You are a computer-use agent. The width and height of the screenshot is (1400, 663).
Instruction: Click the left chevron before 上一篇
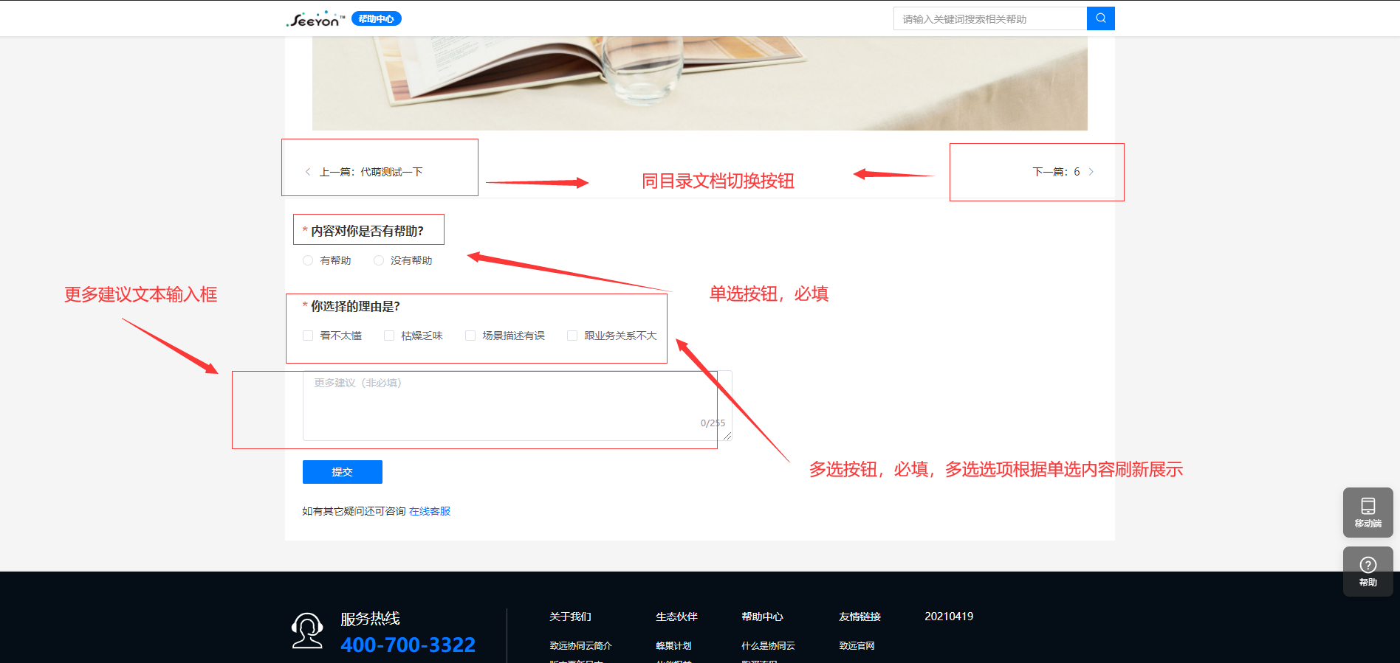point(308,172)
